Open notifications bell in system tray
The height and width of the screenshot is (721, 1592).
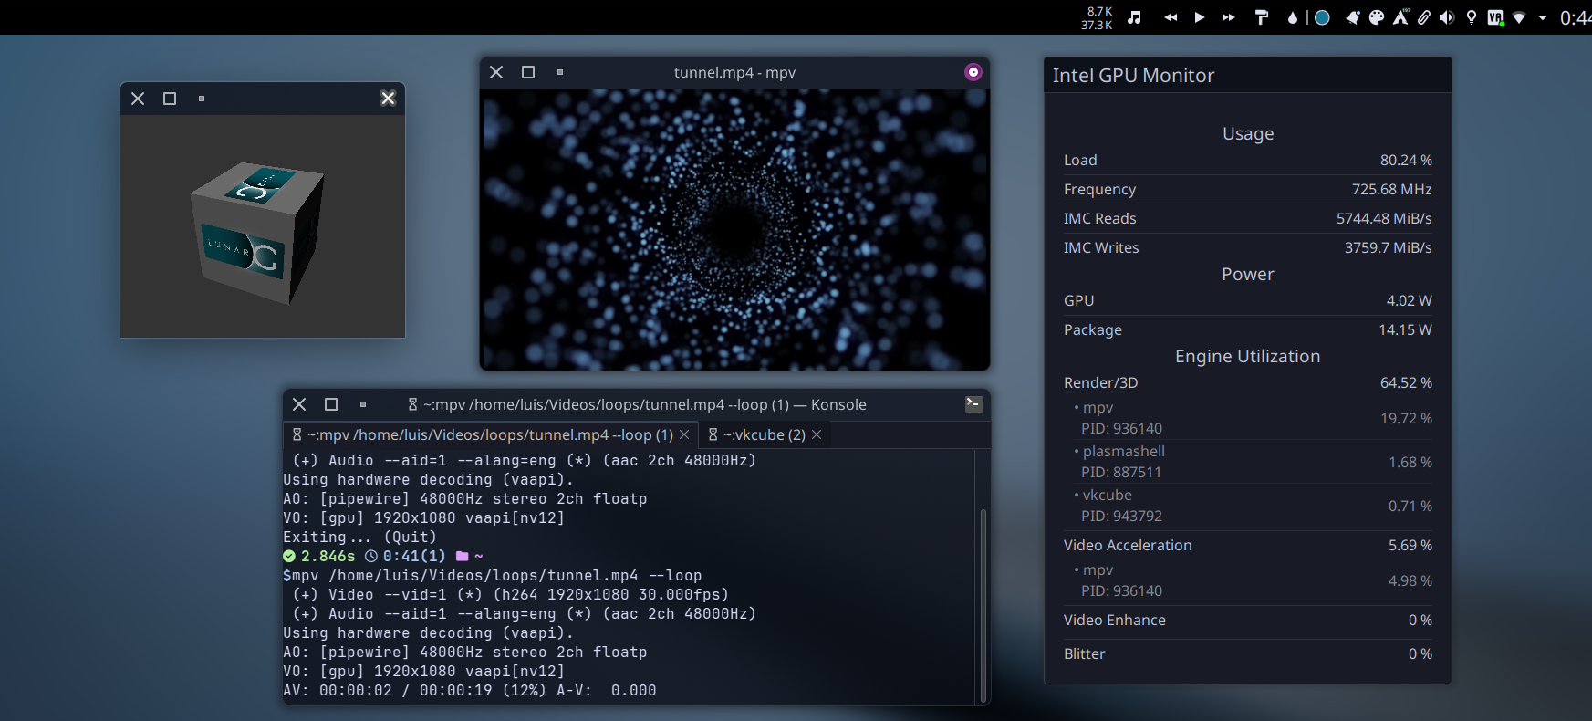pos(1353,17)
